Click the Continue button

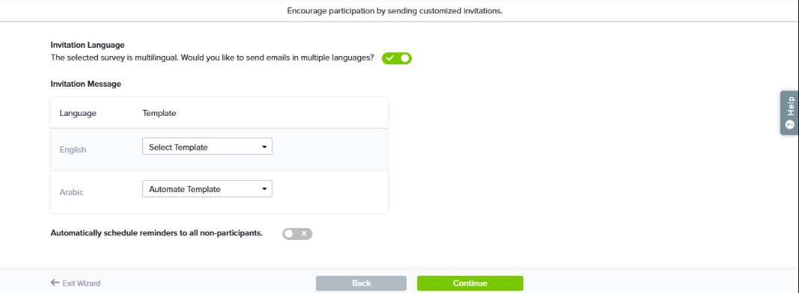point(470,283)
